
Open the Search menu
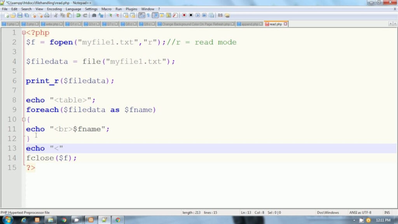[26, 9]
